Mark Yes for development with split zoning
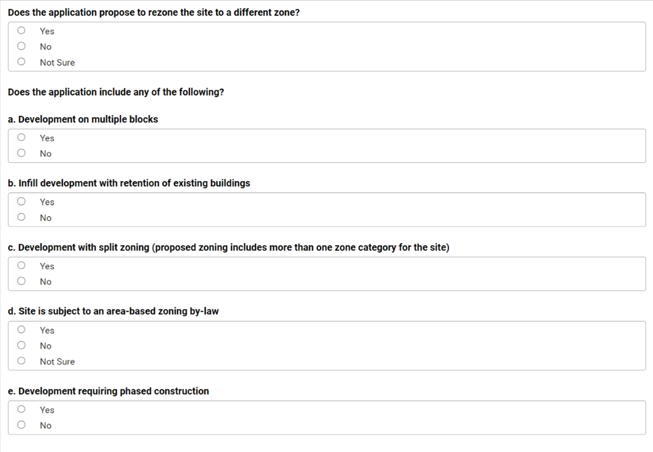 (21, 265)
